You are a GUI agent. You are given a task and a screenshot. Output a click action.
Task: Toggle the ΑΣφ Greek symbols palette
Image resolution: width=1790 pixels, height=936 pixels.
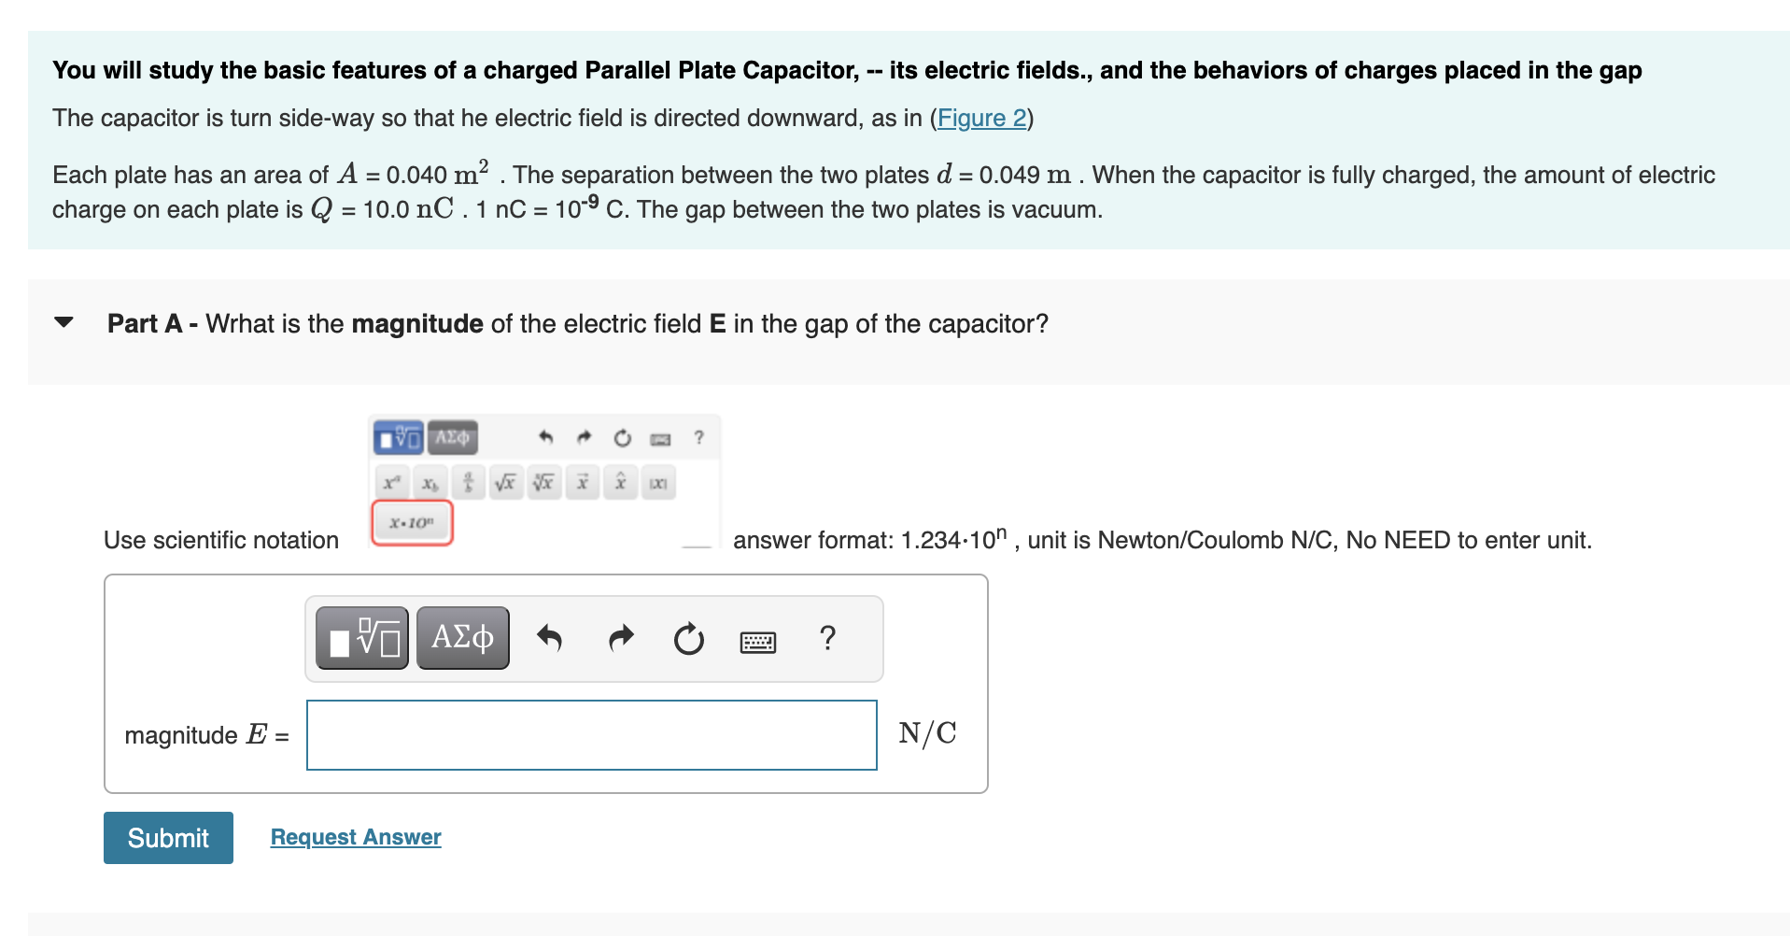click(x=462, y=637)
